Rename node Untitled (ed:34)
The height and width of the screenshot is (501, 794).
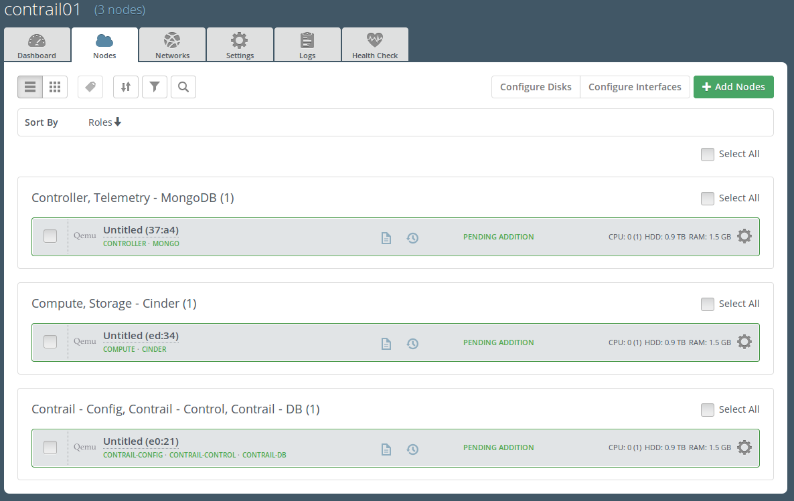point(141,336)
